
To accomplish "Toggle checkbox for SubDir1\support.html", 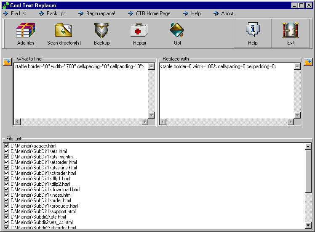I will pyautogui.click(x=6, y=211).
